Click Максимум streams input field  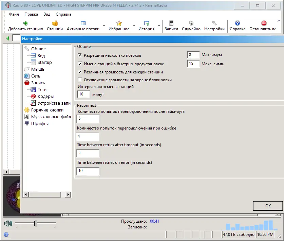pyautogui.click(x=193, y=55)
